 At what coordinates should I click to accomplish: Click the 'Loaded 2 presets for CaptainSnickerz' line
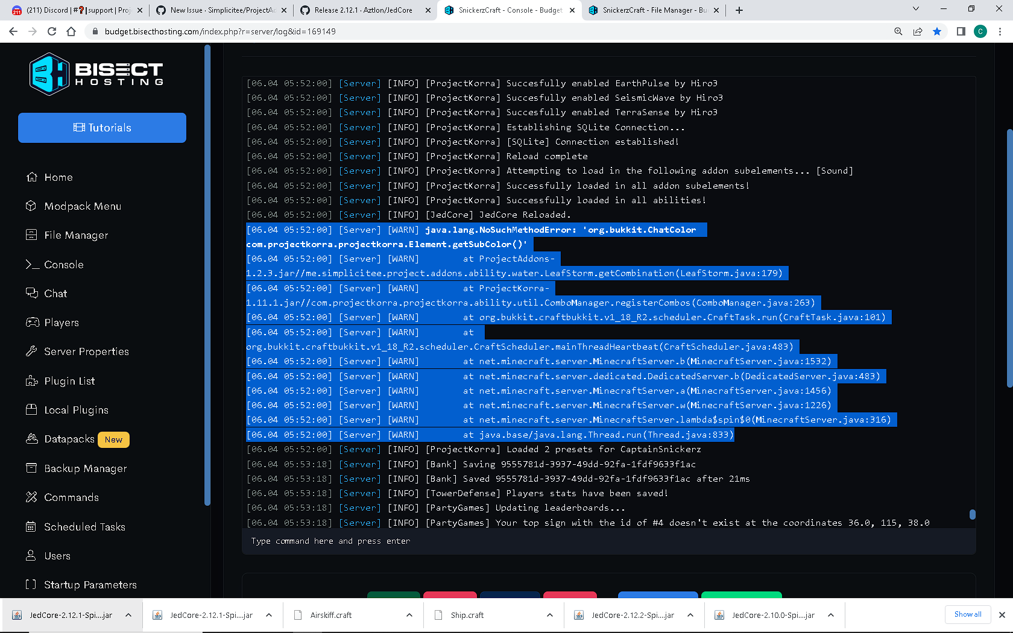tap(473, 449)
